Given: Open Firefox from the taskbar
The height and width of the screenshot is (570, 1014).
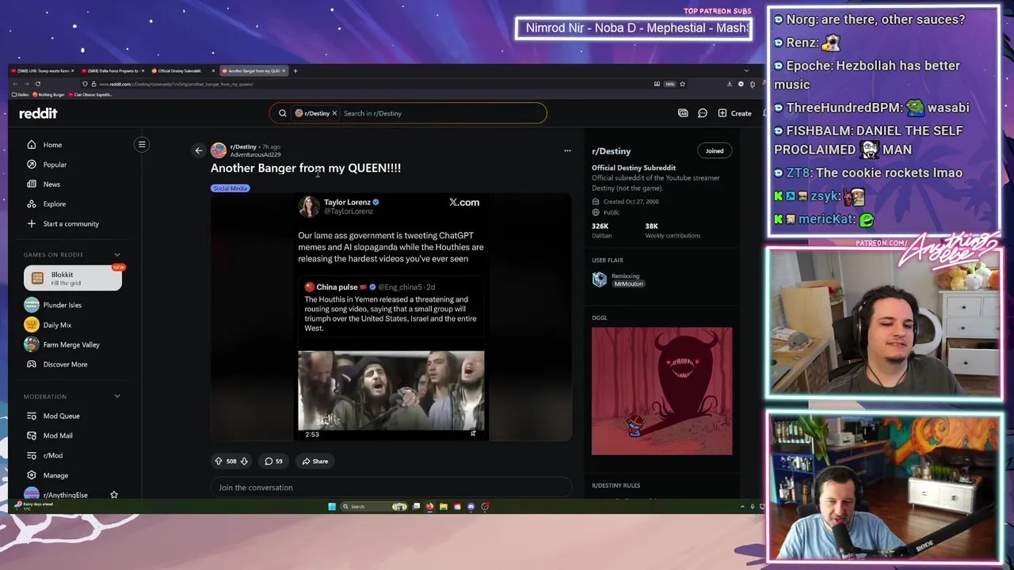Looking at the screenshot, I should (x=429, y=507).
